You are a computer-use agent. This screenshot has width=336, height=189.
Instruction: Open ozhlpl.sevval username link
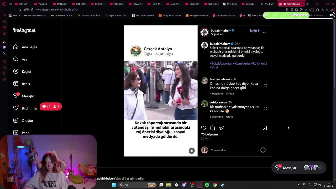tap(219, 102)
